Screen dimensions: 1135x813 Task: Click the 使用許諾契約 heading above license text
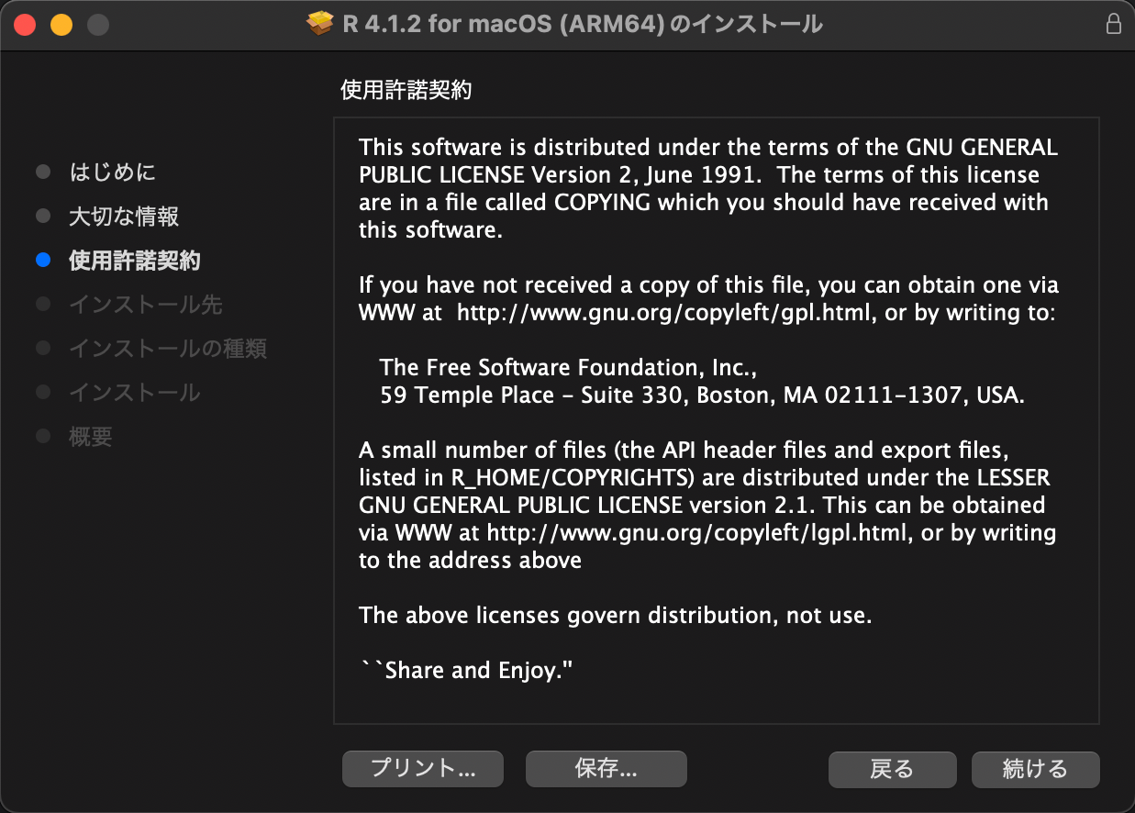[406, 90]
